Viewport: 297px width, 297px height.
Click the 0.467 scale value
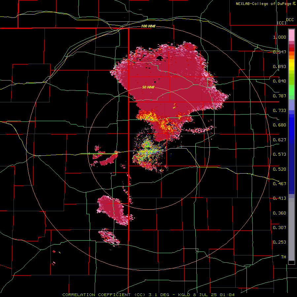pos(280,184)
